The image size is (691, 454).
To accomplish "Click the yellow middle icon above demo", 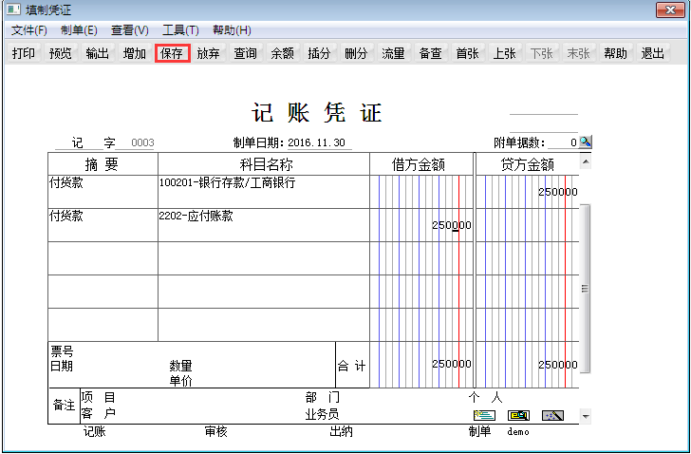I will click(x=518, y=415).
